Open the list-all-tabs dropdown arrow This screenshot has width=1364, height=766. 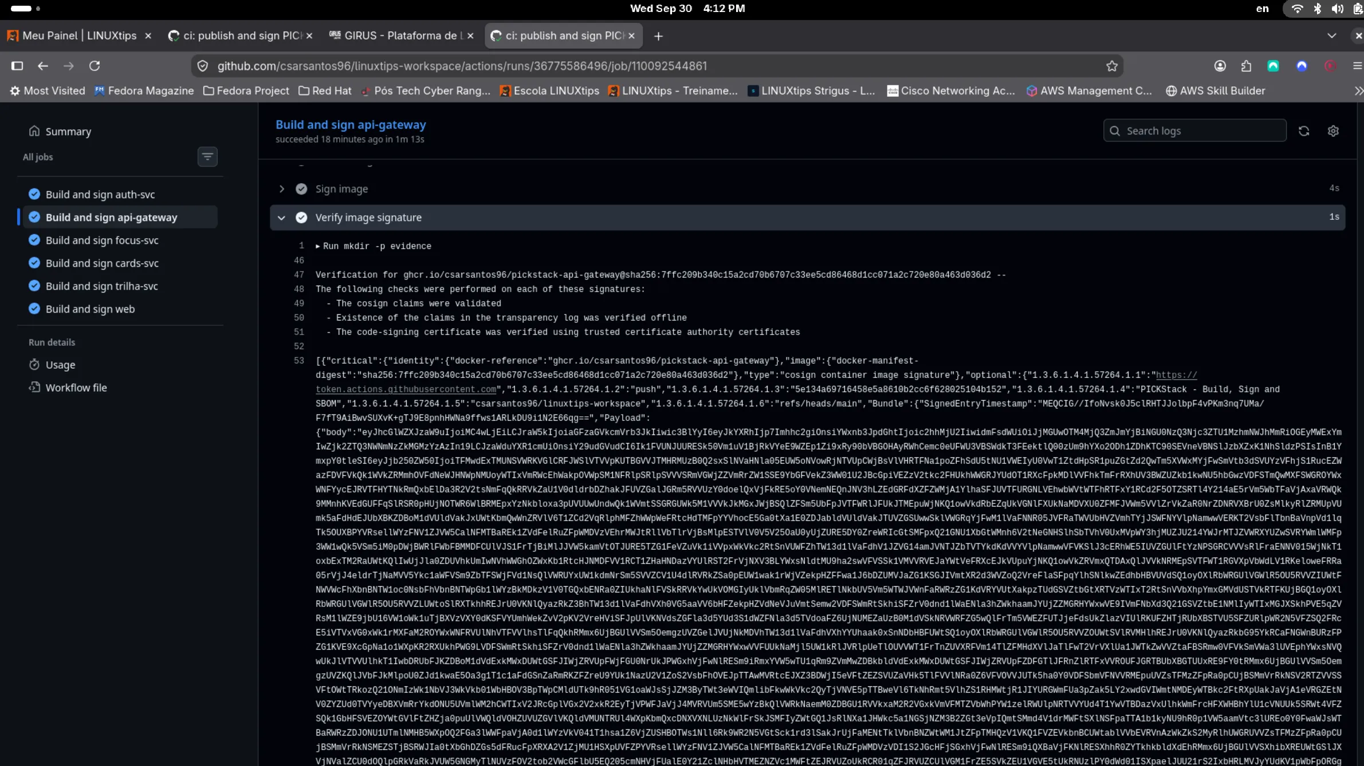click(x=1331, y=35)
